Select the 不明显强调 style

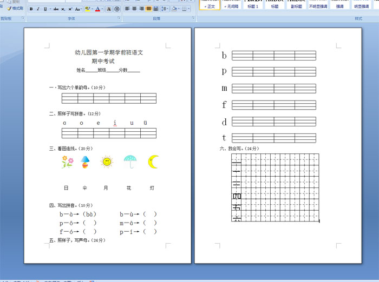pos(318,4)
